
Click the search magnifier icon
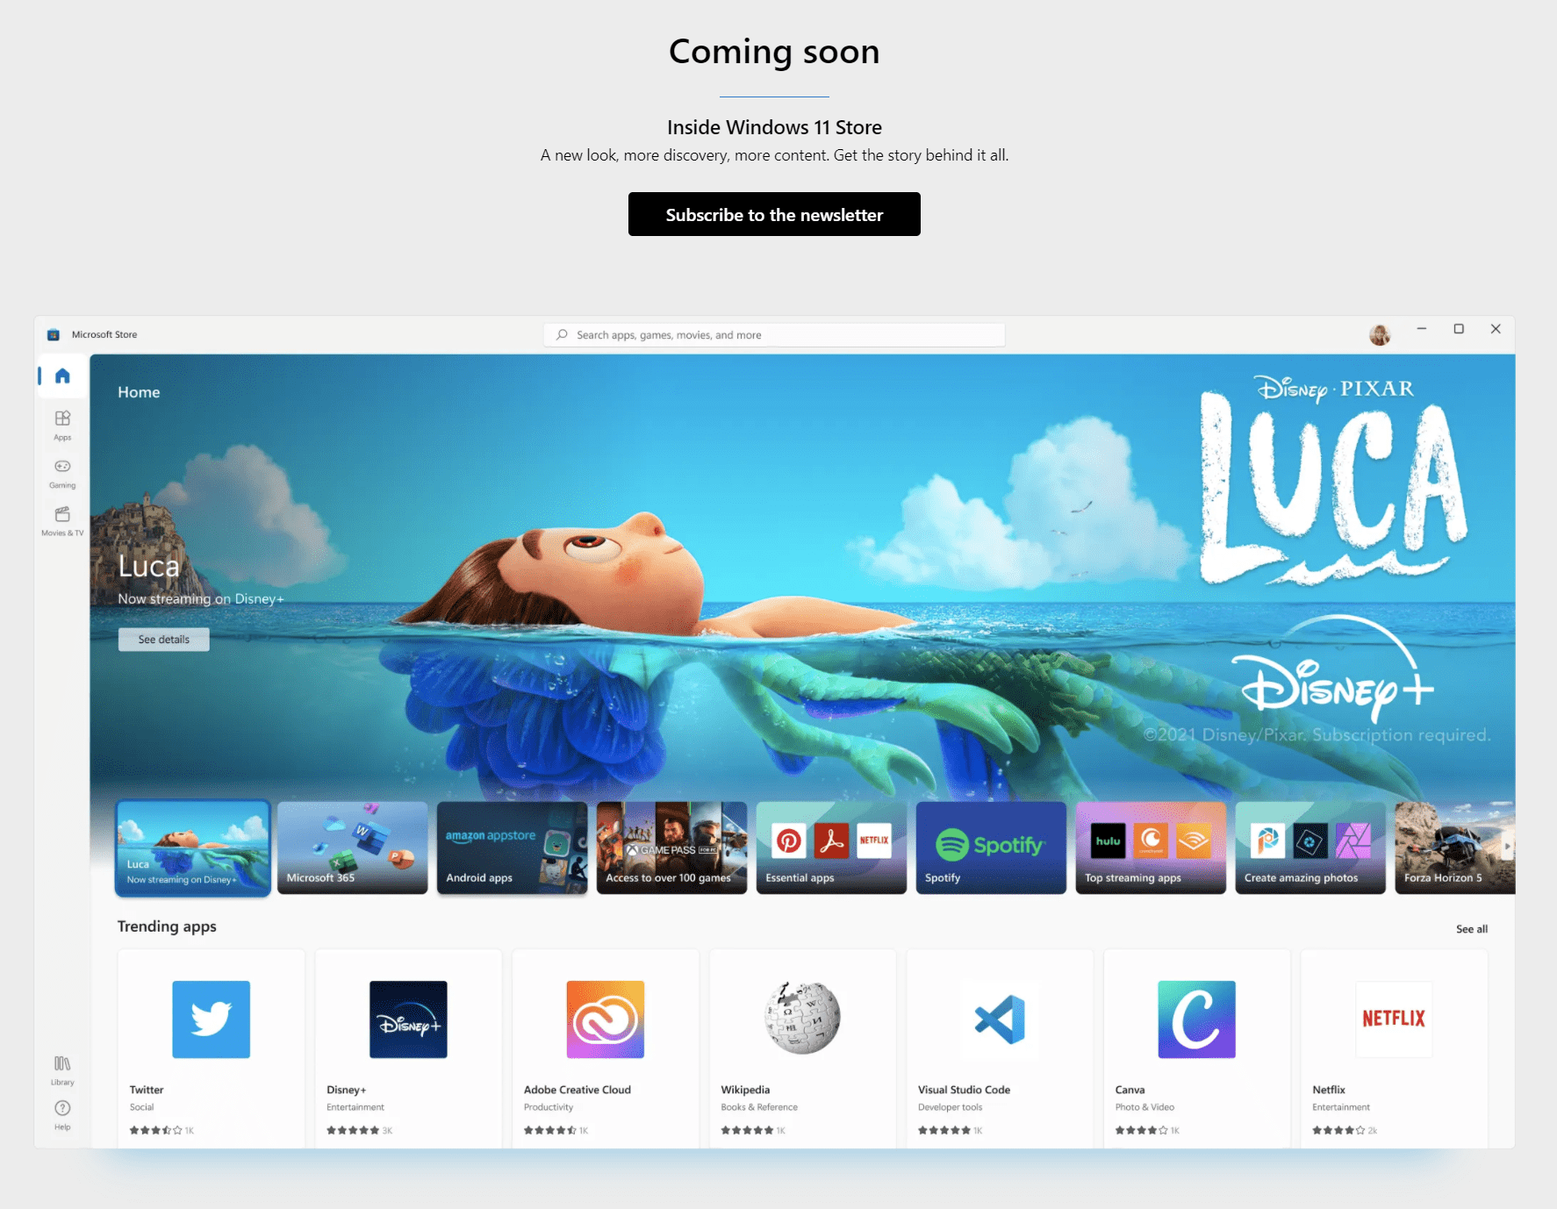(x=562, y=334)
